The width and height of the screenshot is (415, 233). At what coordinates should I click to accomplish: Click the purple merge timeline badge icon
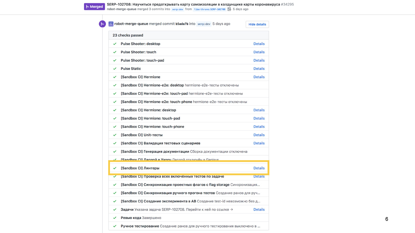tap(102, 24)
